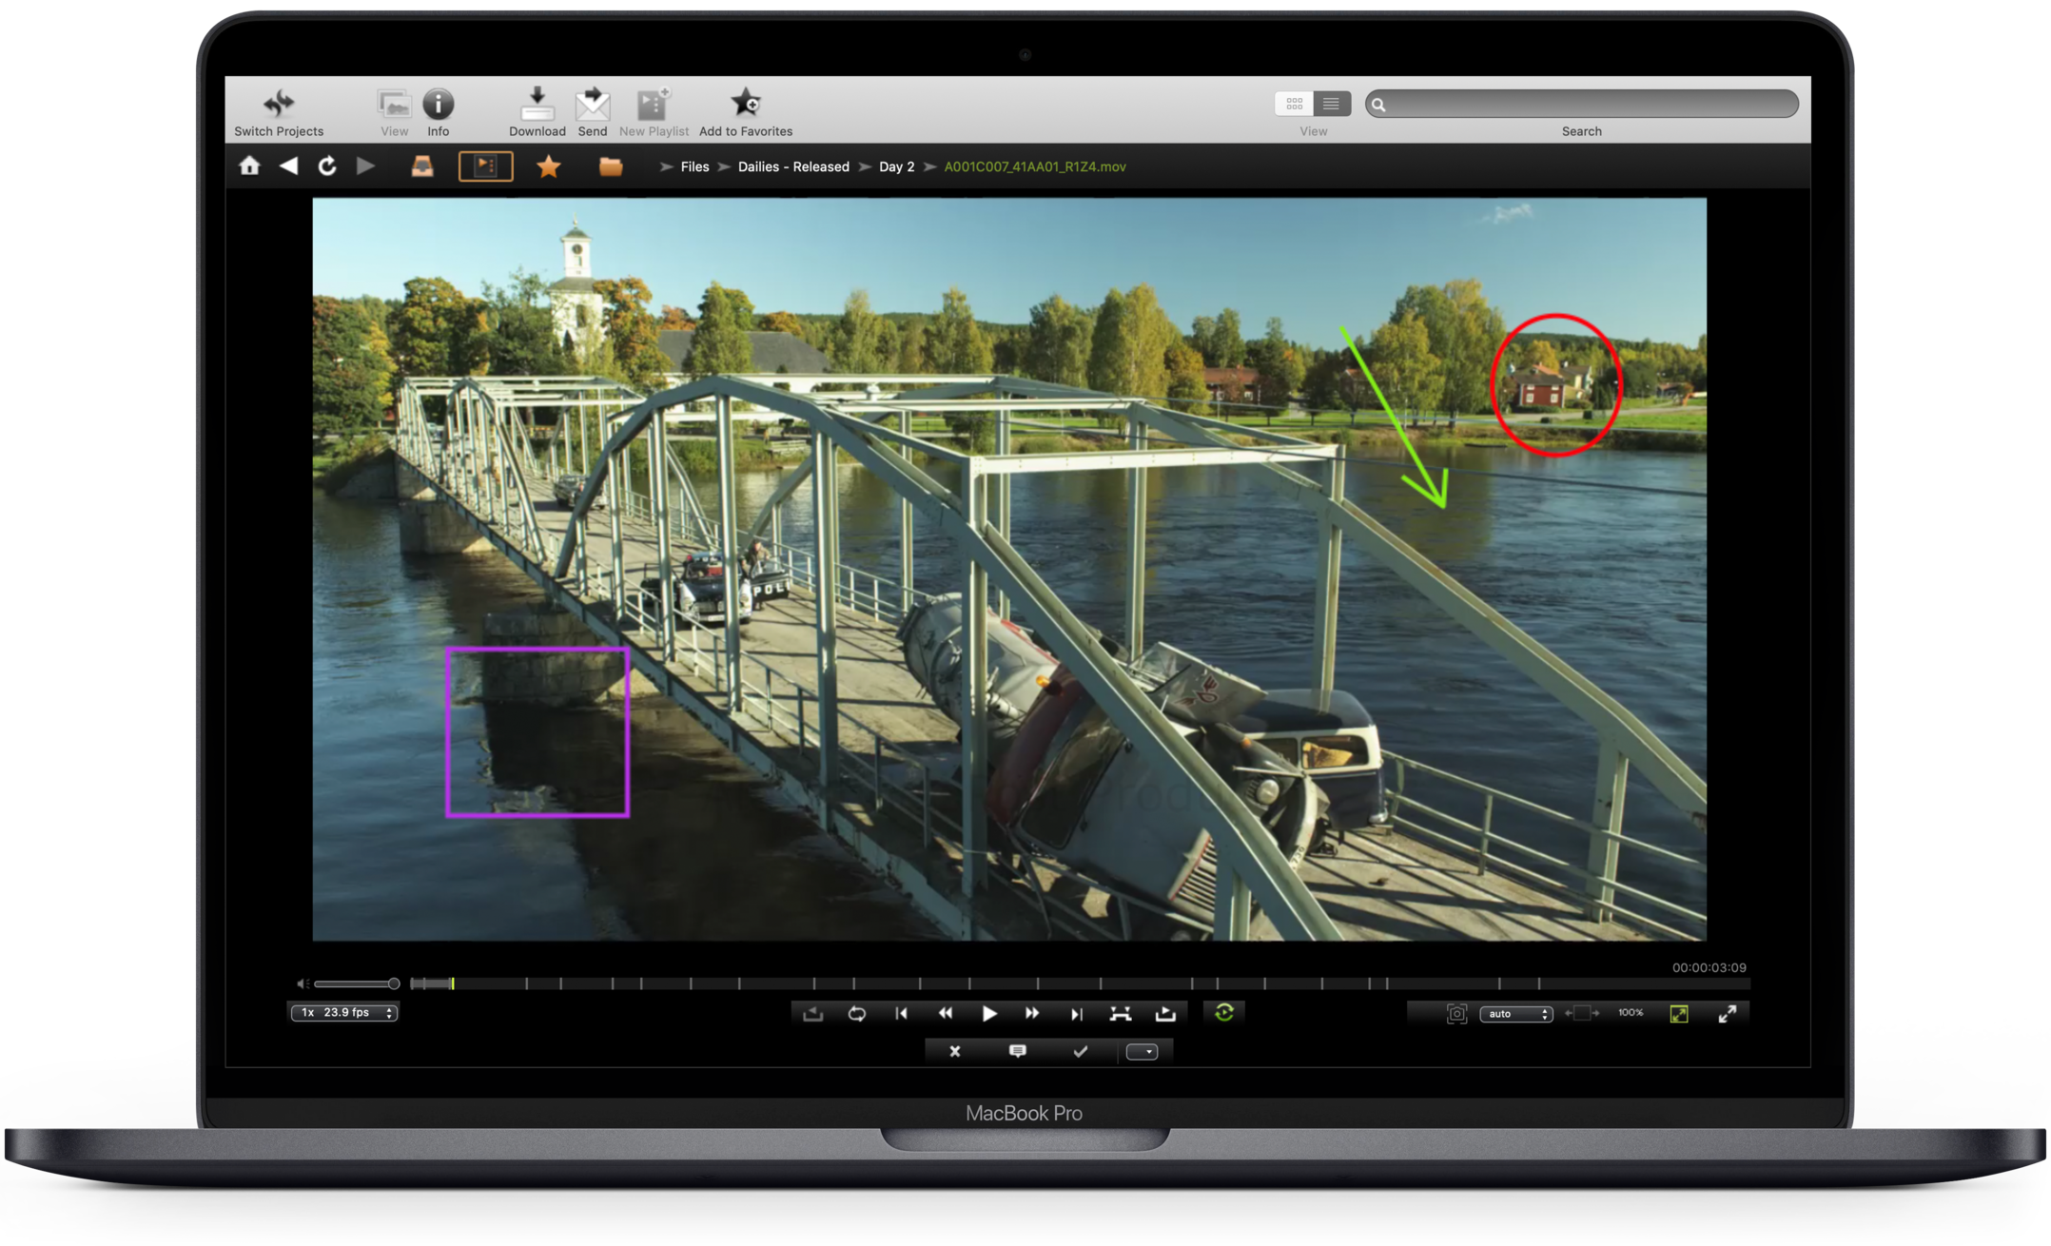Open the Info panel icon
The image size is (2051, 1246).
(438, 104)
